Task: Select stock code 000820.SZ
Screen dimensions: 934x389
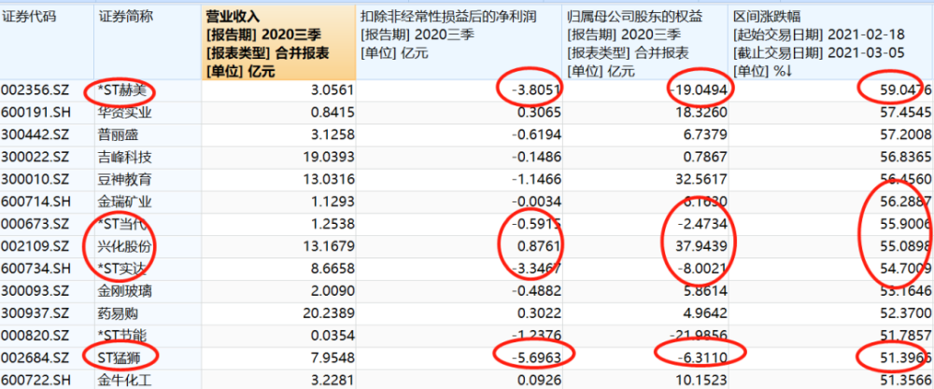Action: coord(35,336)
